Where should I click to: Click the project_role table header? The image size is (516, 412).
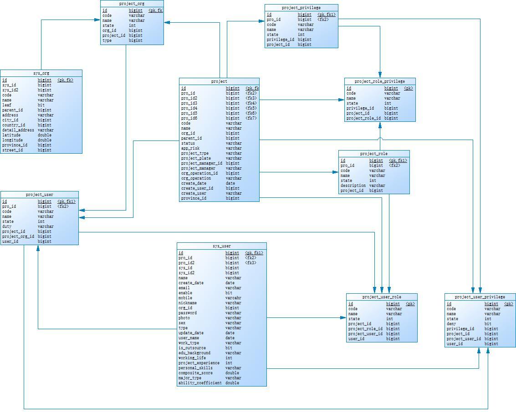point(373,154)
